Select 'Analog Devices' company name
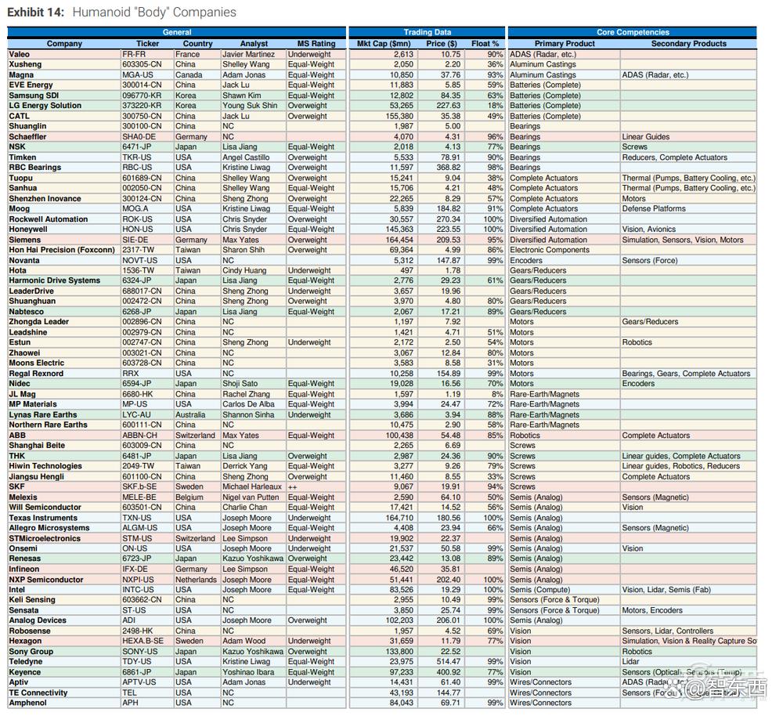This screenshot has height=716, width=783. point(38,620)
